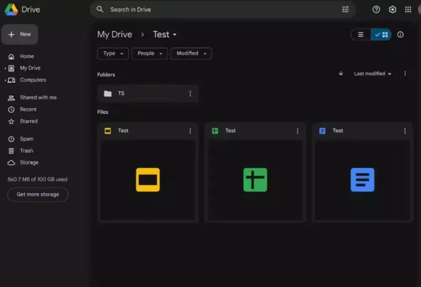Click the Files section heading
The image size is (421, 287).
coord(103,112)
